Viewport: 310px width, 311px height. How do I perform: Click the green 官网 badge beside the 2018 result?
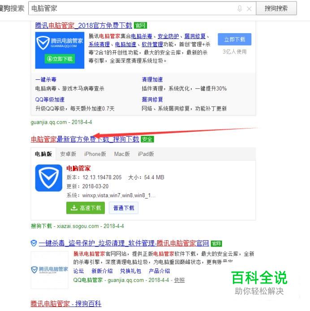[x=140, y=26]
